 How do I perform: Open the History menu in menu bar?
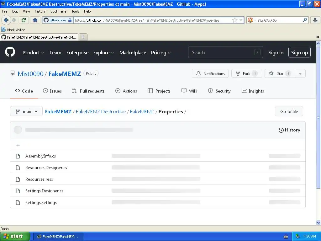click(x=40, y=11)
